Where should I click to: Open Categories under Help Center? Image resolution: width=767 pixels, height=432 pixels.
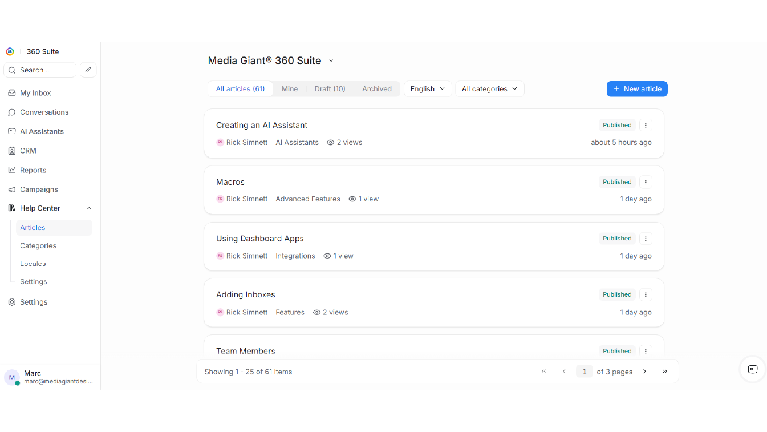pos(38,246)
